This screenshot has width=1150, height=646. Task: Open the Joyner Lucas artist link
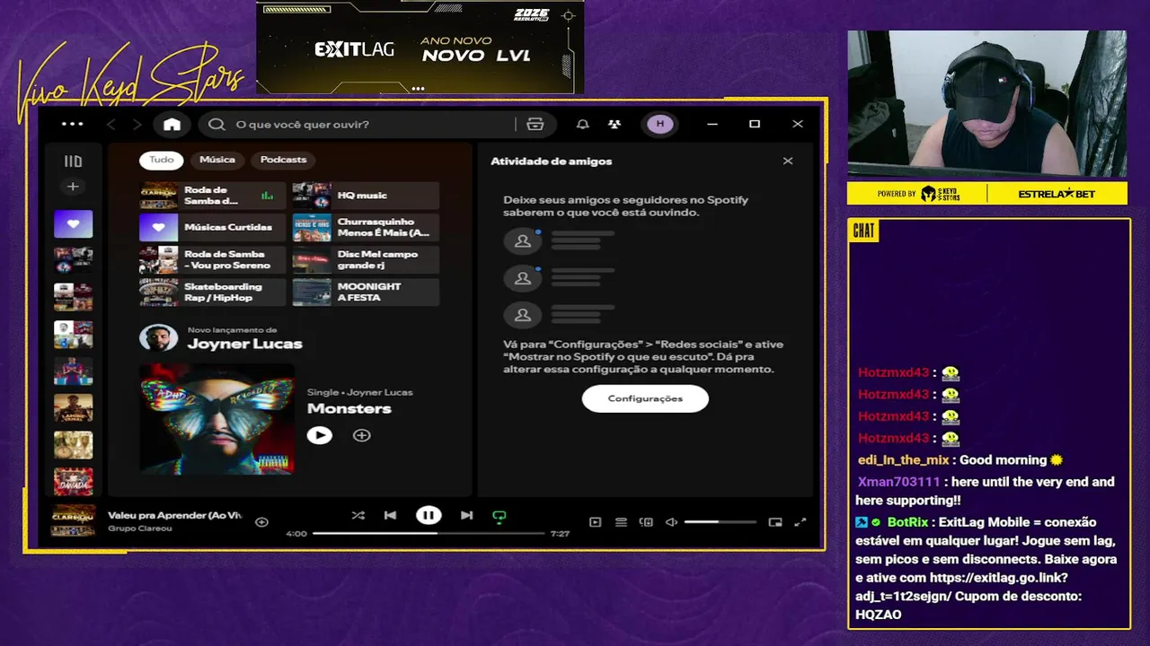pos(244,344)
